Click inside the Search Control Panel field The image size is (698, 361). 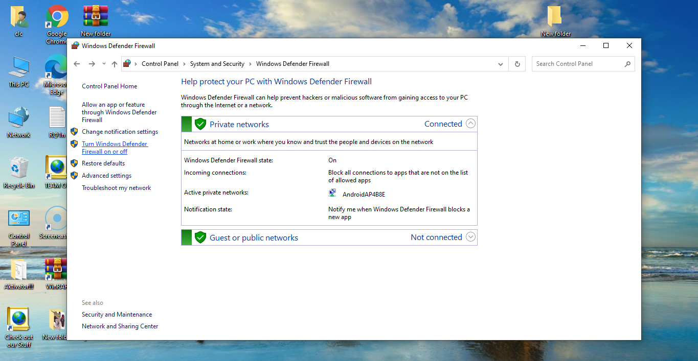coord(573,63)
